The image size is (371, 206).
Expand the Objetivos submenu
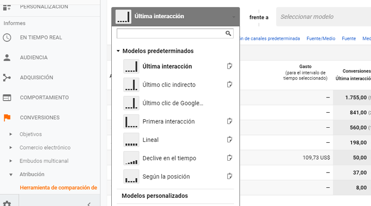(x=11, y=134)
